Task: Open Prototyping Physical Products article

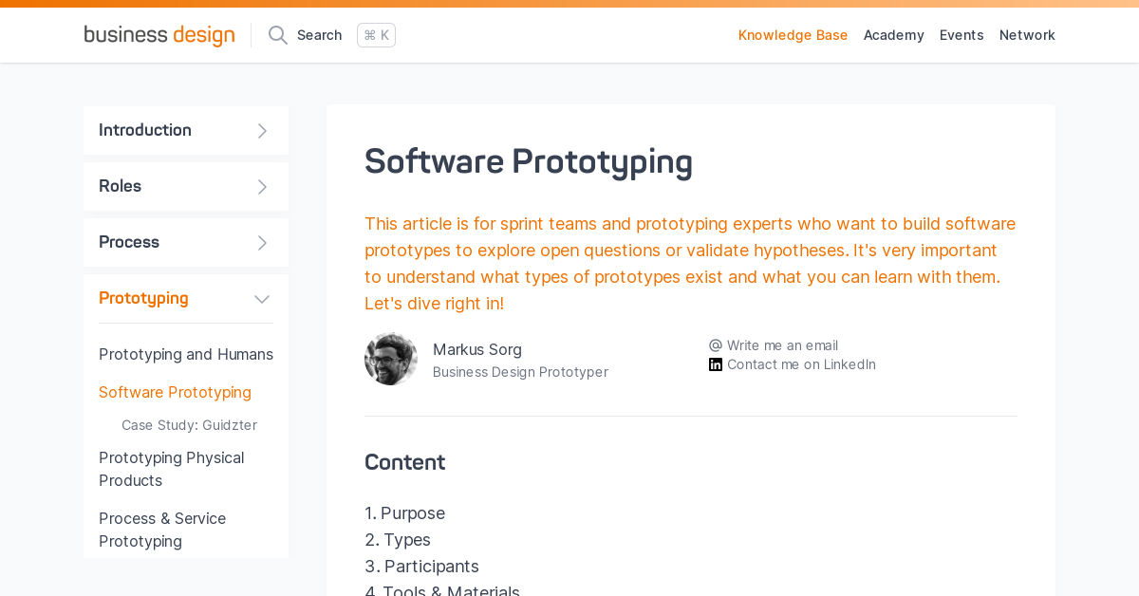Action: click(x=171, y=469)
